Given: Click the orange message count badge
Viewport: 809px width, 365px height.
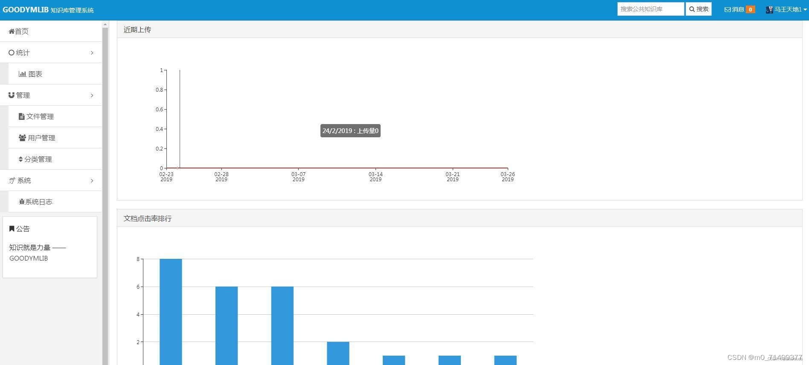Looking at the screenshot, I should click(750, 9).
